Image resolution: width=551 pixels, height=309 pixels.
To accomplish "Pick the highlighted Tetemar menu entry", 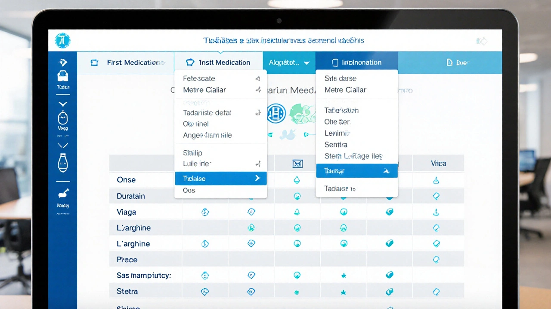I will coord(334,171).
